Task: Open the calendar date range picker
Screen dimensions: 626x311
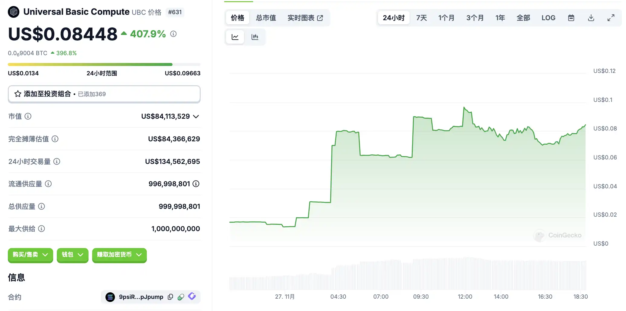Action: point(571,18)
